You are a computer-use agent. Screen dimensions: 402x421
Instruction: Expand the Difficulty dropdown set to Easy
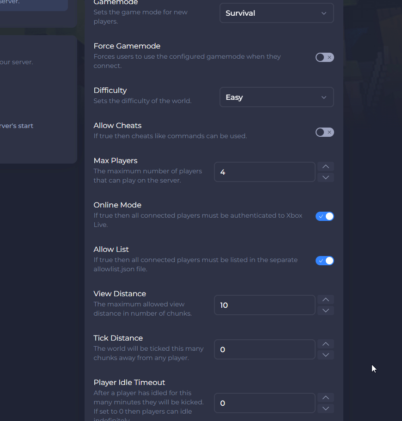click(x=276, y=98)
